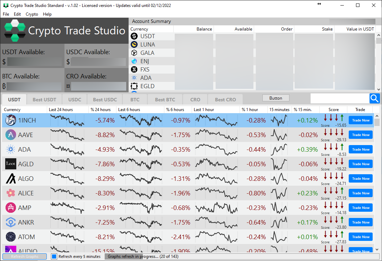Click the Score column header
The width and height of the screenshot is (382, 261).
pyautogui.click(x=333, y=110)
